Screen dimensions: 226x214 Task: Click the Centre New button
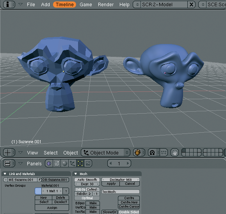click(129, 202)
